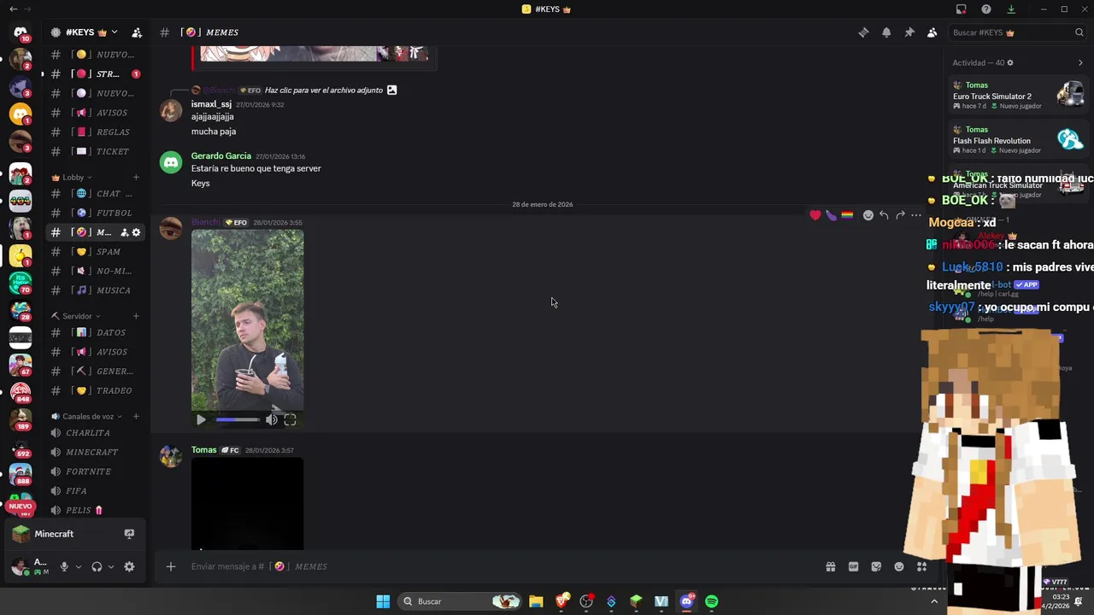Open add reaction emoji picker on message
1094x615 pixels.
click(868, 215)
